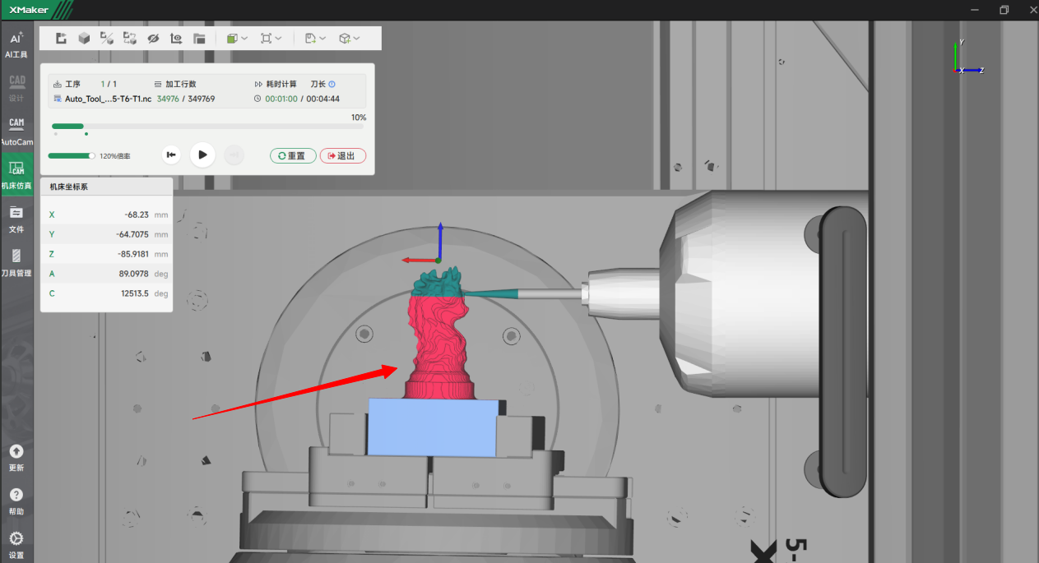
Task: Click the red 退出 exit button
Action: click(343, 155)
